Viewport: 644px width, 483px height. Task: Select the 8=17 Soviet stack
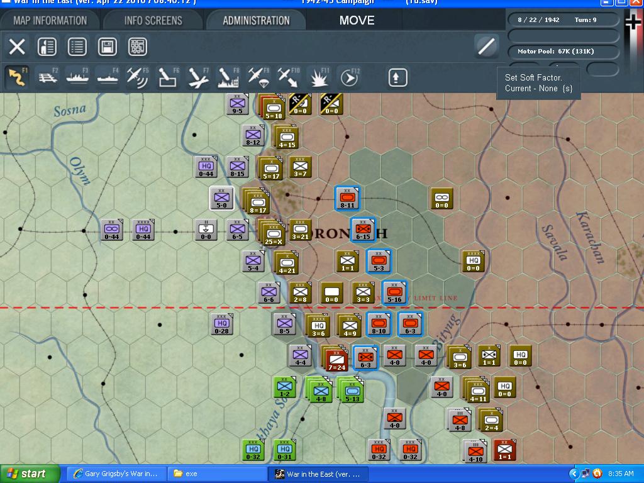click(258, 203)
